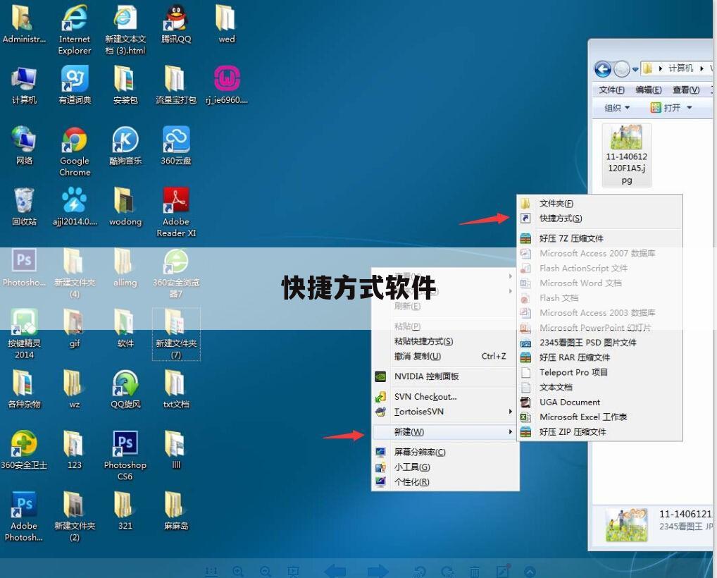
Task: Open the 新建文本文档 (3).html file icon
Action: point(125,30)
